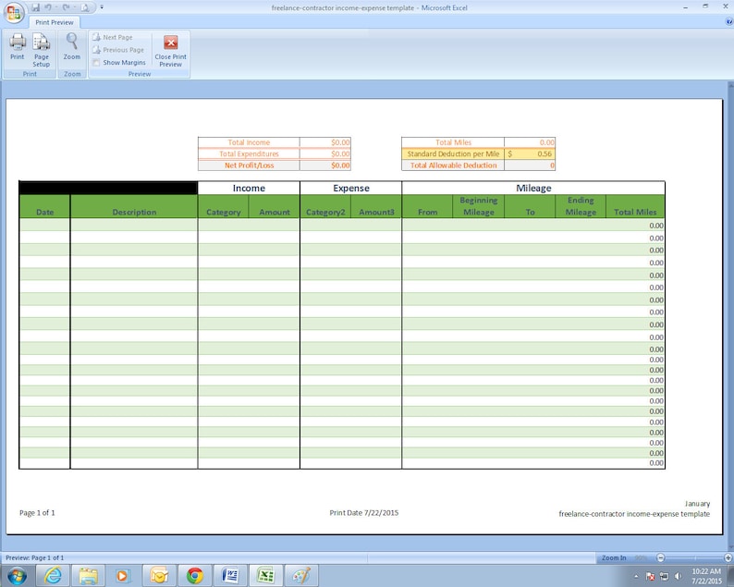734x587 pixels.
Task: Close Print Preview with red X button
Action: [x=170, y=50]
